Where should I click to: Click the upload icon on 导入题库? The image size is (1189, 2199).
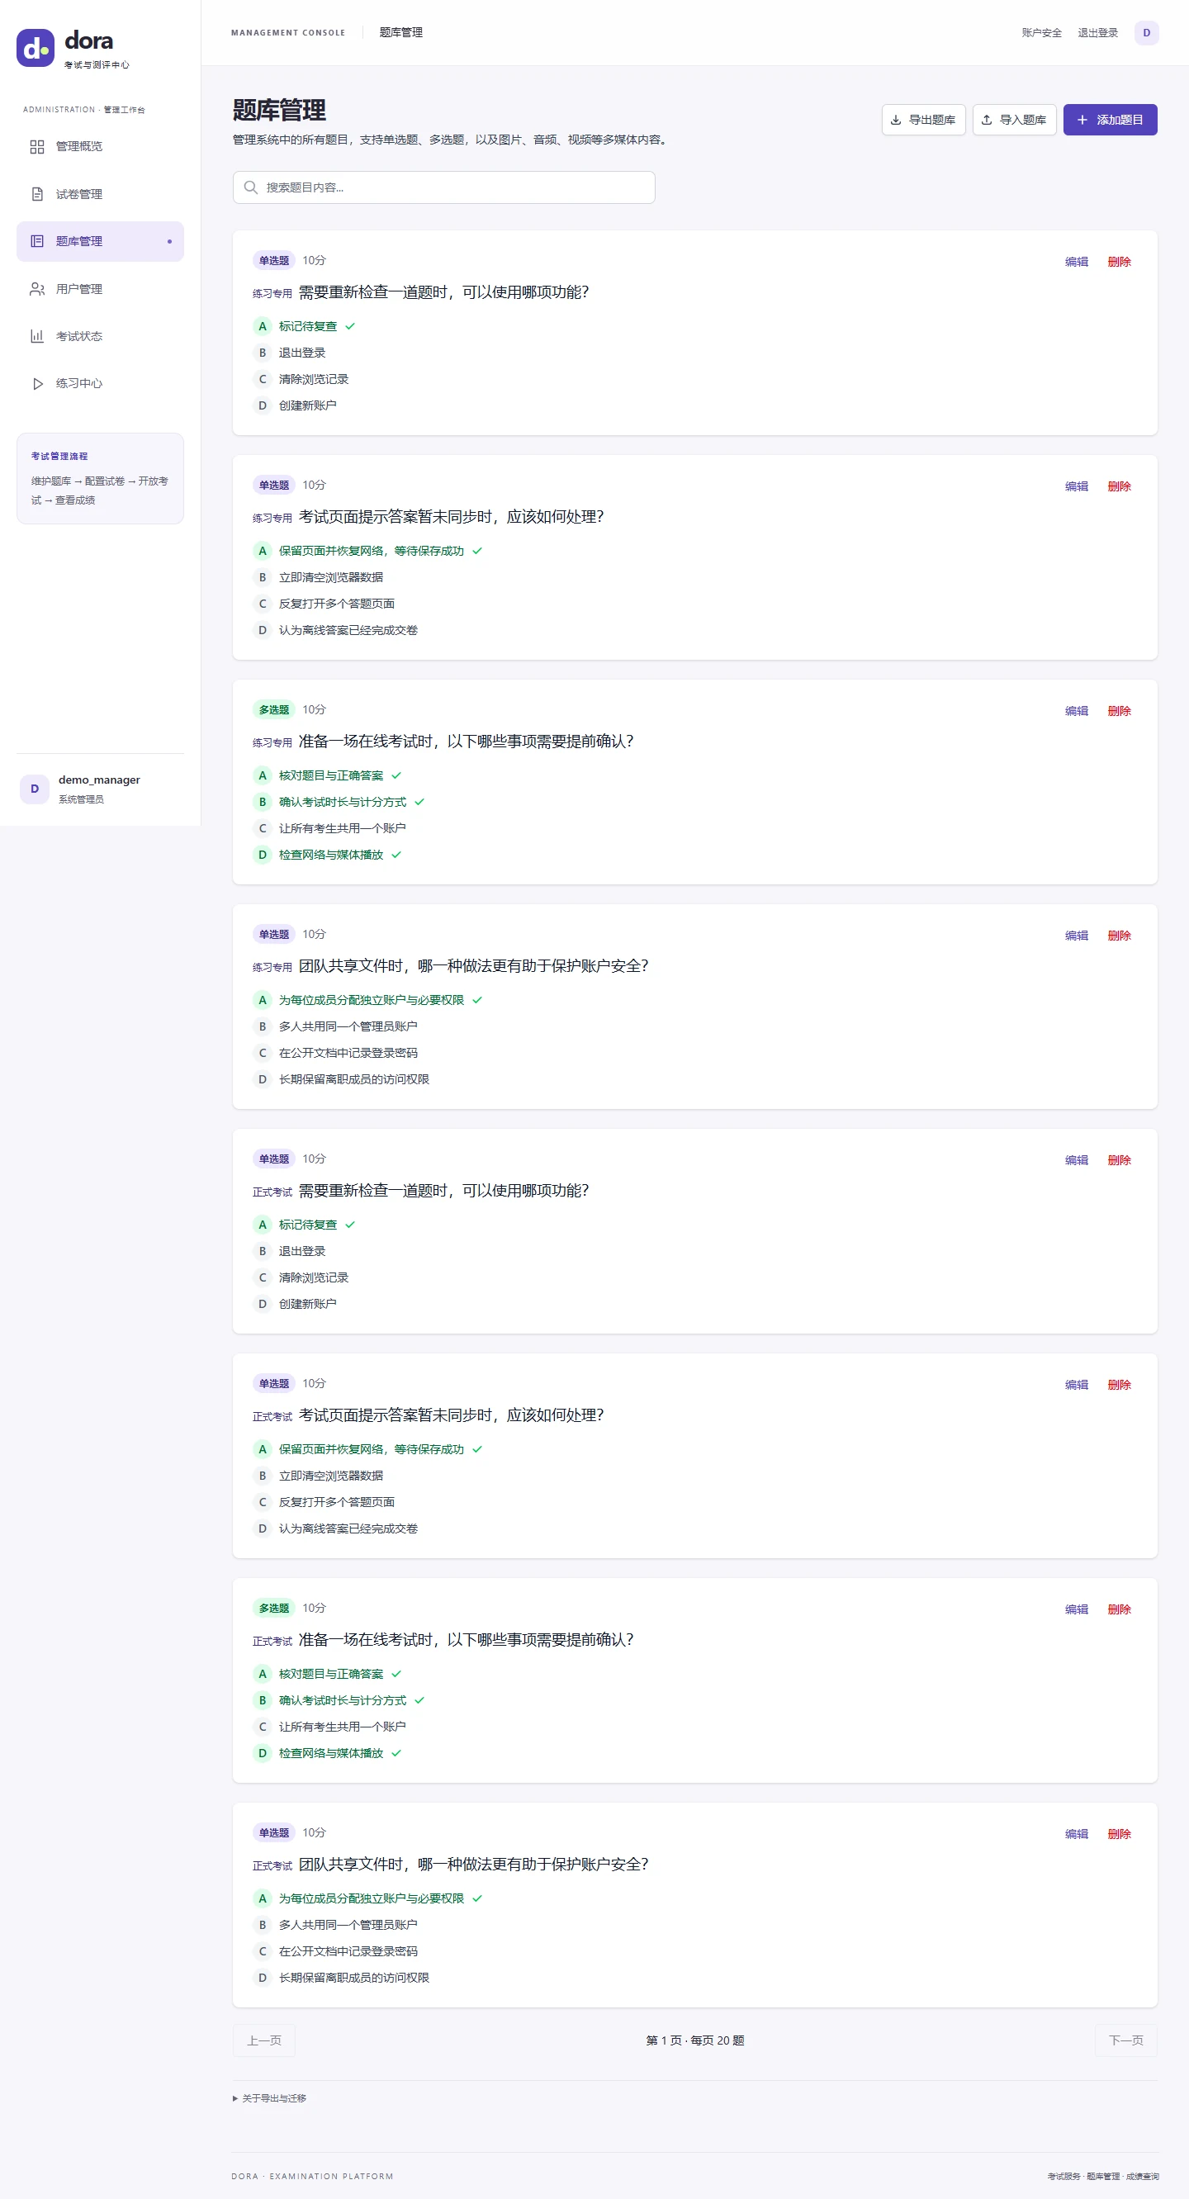987,120
